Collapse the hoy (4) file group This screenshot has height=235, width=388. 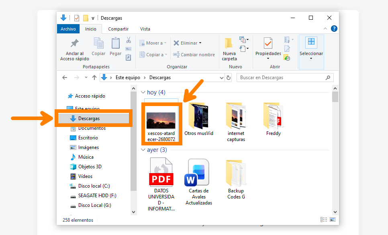pos(144,92)
